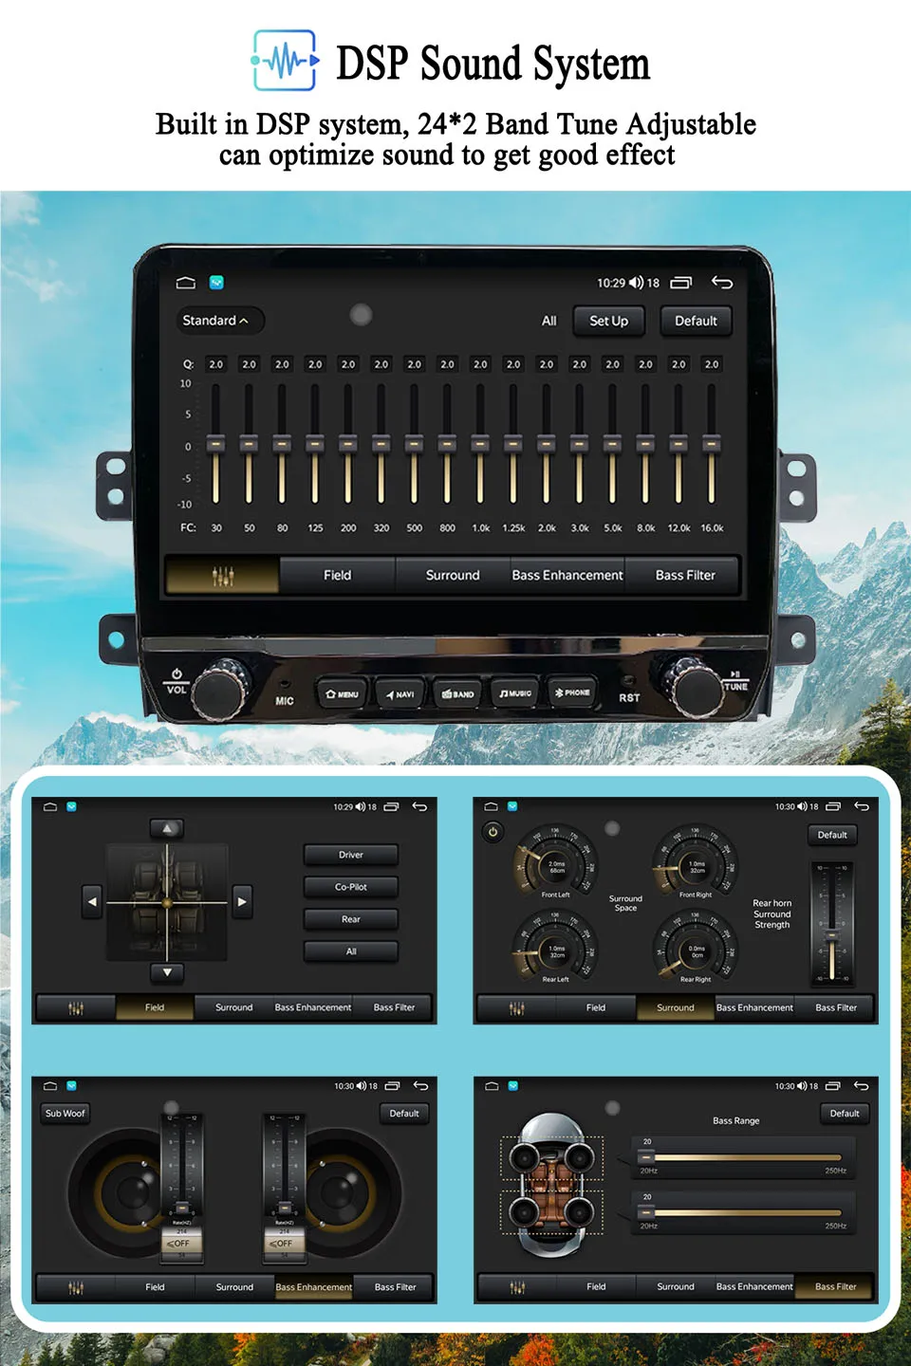
Task: Click the Set Up button
Action: click(x=608, y=322)
